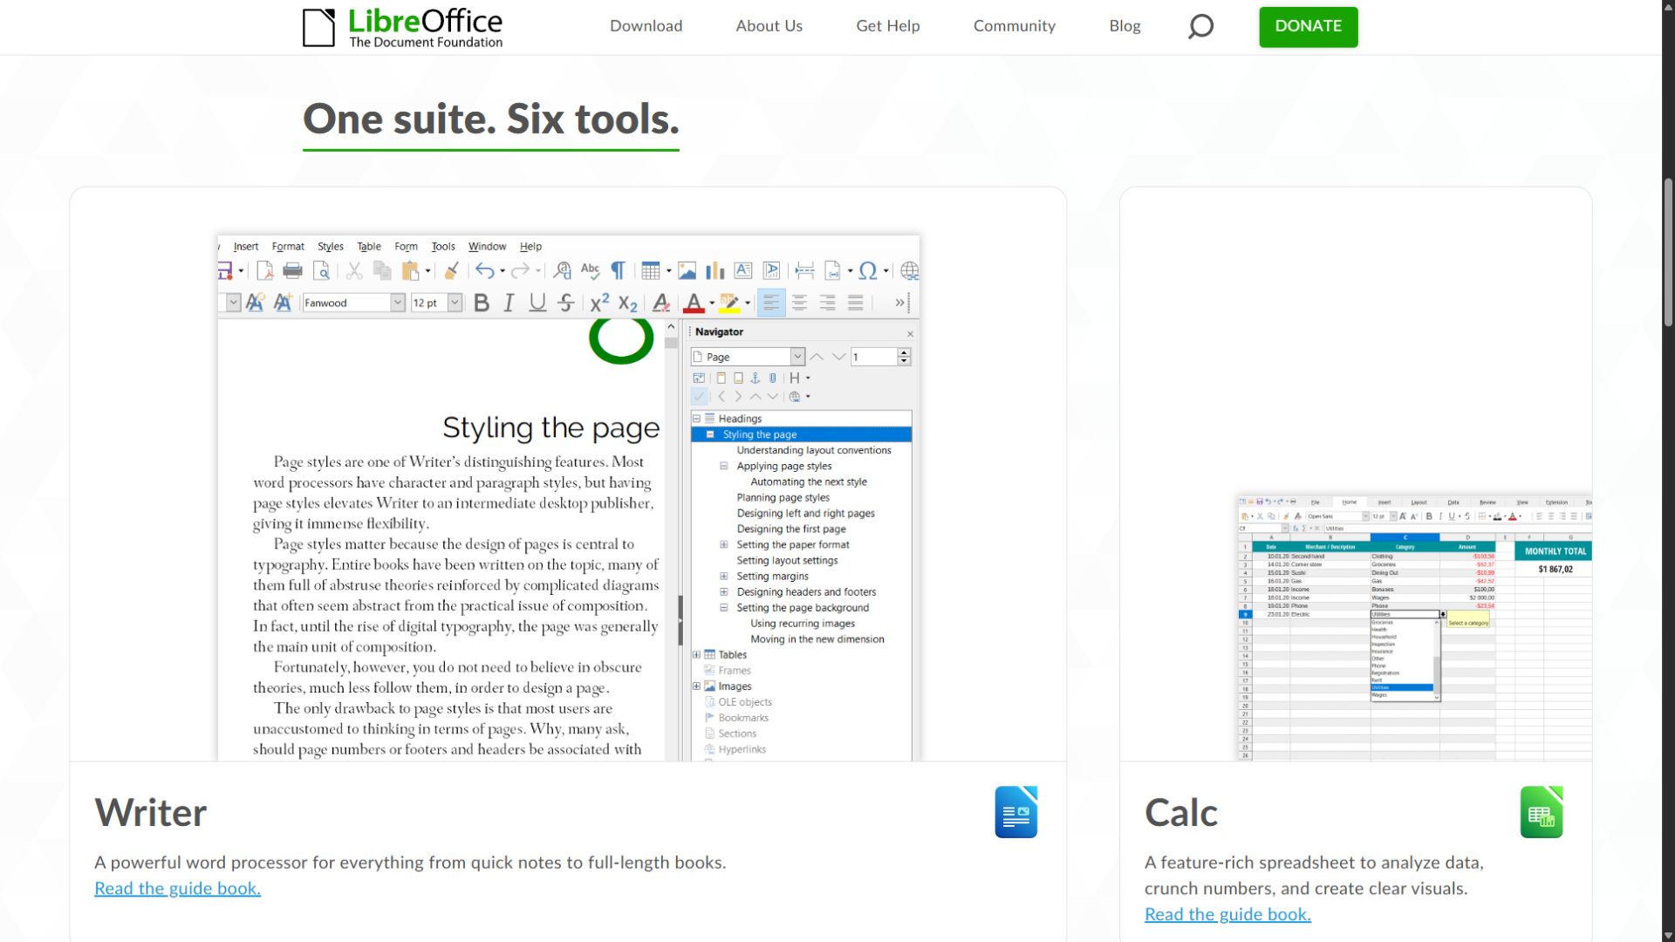1675x942 pixels.
Task: Click the red Font Color button
Action: [694, 303]
